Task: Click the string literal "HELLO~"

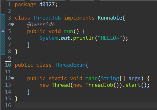Action: [110, 38]
